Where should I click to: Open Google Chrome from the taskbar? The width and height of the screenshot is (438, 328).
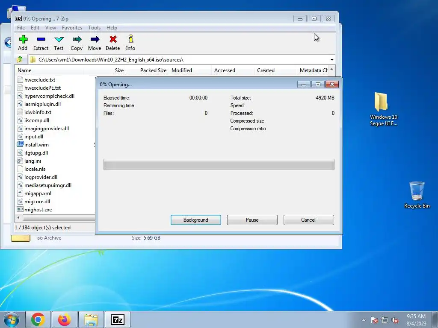pos(38,319)
